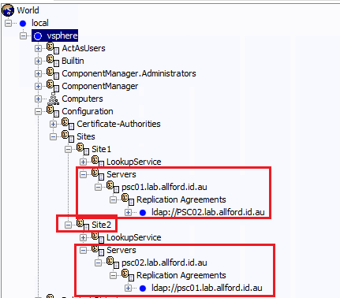Image resolution: width=340 pixels, height=298 pixels.
Task: Click the Site2 entry icon
Action: click(83, 225)
